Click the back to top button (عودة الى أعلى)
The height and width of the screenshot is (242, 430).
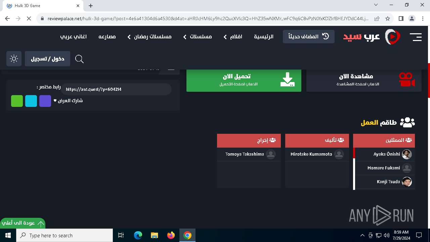tap(23, 223)
